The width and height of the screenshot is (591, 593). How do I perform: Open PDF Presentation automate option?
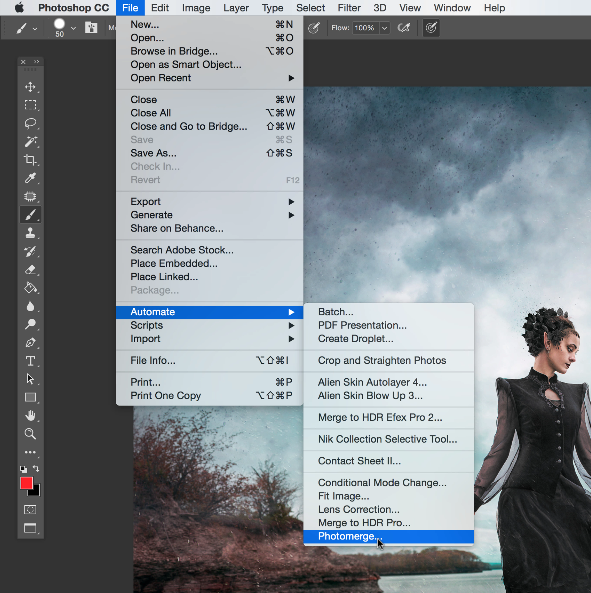(x=389, y=325)
